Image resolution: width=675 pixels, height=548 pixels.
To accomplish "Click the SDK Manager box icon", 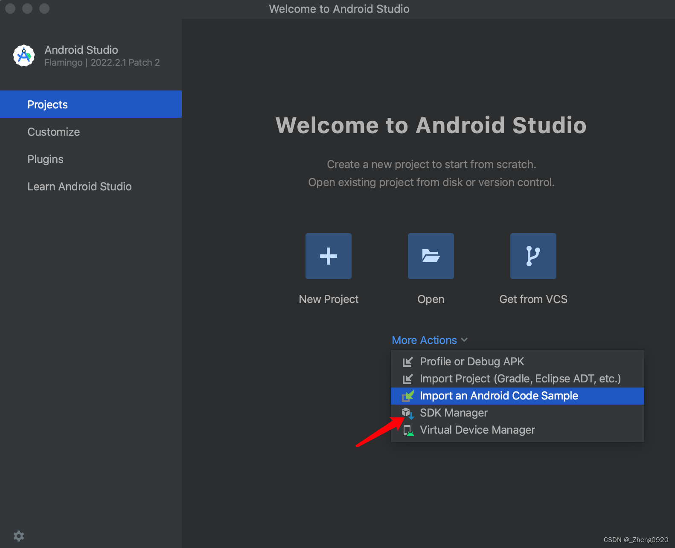I will pyautogui.click(x=407, y=413).
